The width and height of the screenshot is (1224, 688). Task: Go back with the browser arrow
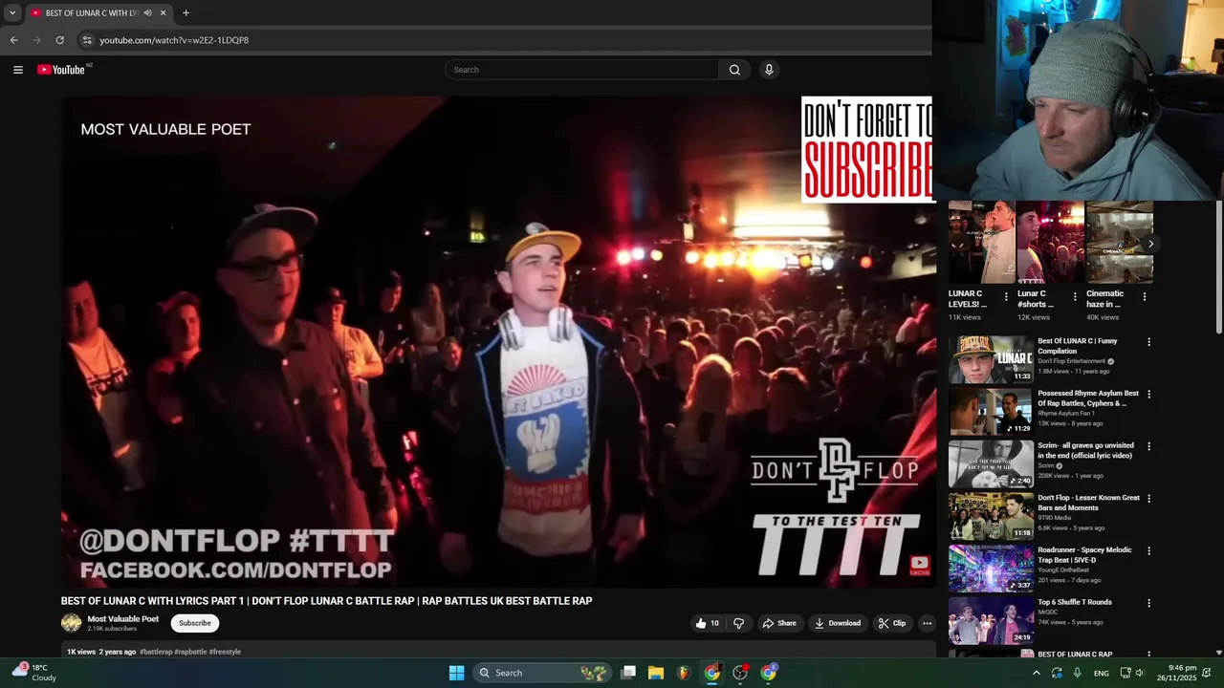[13, 40]
